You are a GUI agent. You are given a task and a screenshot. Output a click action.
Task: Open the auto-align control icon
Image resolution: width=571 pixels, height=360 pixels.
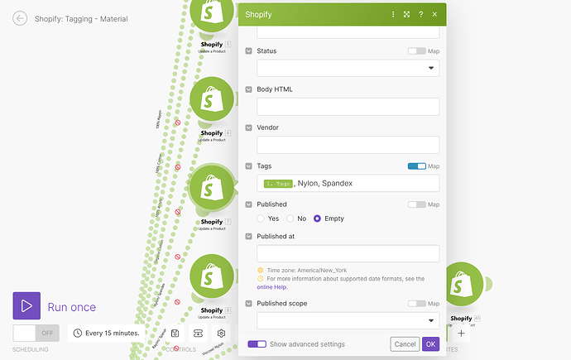(x=198, y=333)
